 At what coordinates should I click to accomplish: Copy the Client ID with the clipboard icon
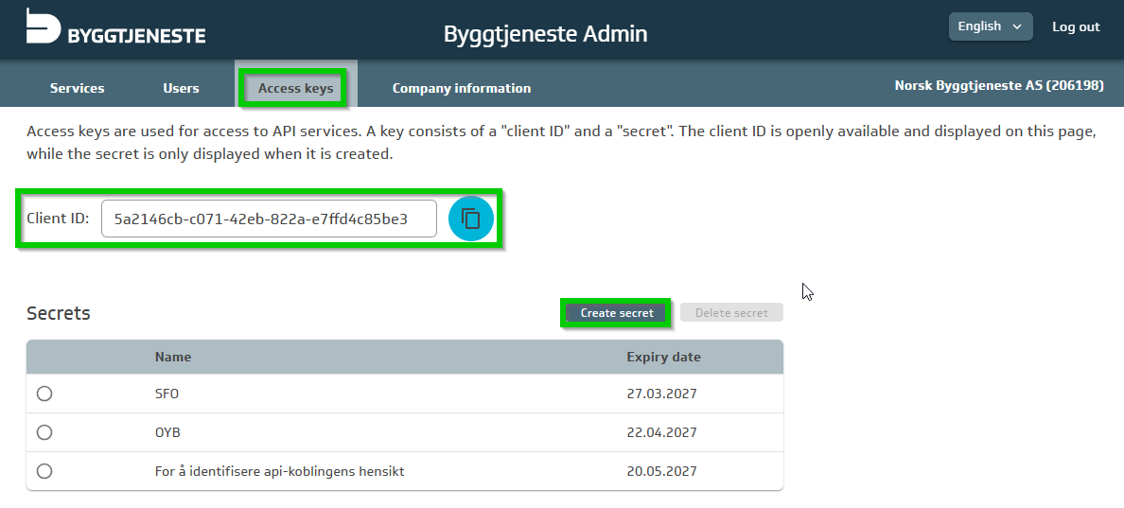pos(470,219)
